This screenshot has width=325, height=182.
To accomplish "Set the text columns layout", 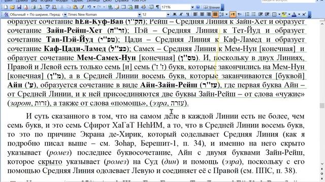I will point(137,7).
